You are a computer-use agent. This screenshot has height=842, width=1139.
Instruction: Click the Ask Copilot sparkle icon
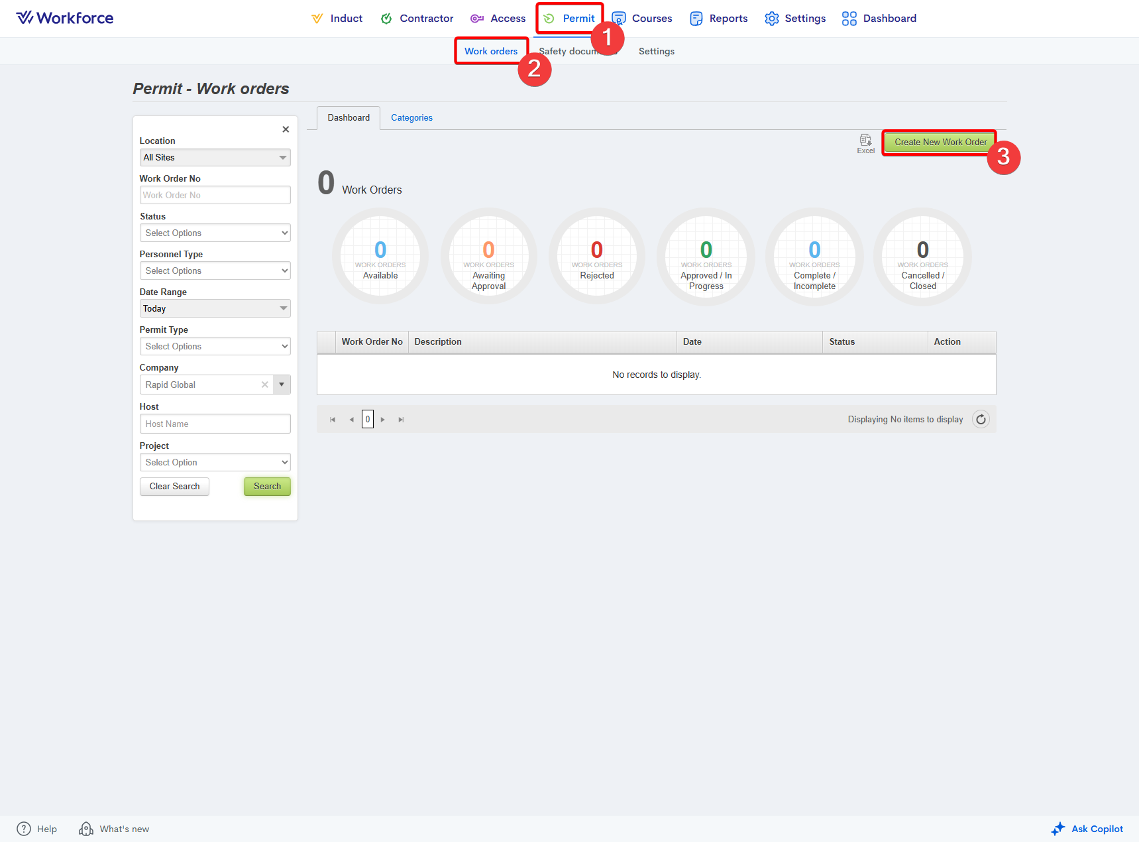tap(1058, 829)
